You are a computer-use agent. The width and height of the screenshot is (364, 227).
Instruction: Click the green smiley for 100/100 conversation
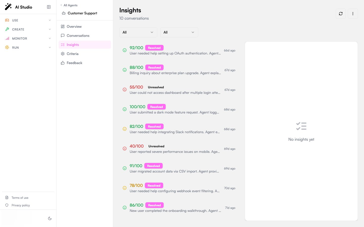coord(125,109)
